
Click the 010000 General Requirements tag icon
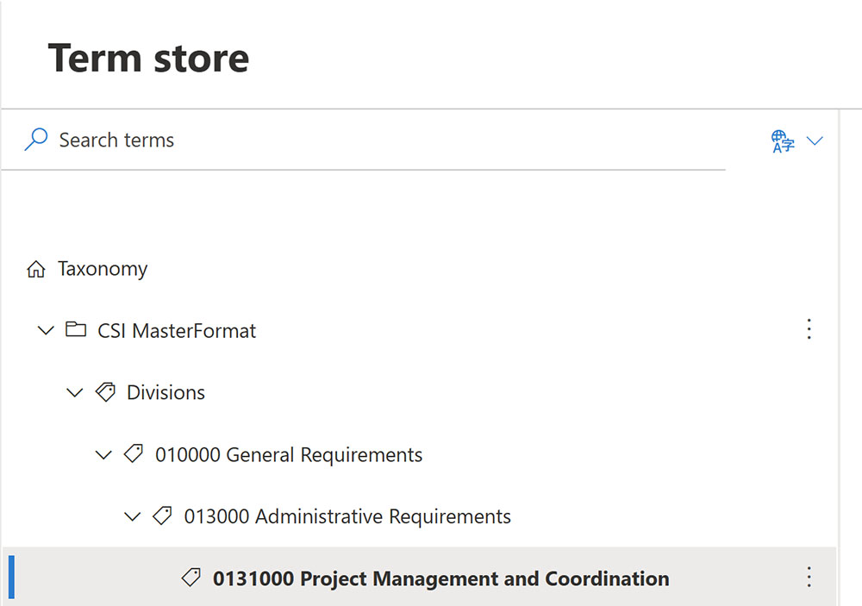point(134,453)
